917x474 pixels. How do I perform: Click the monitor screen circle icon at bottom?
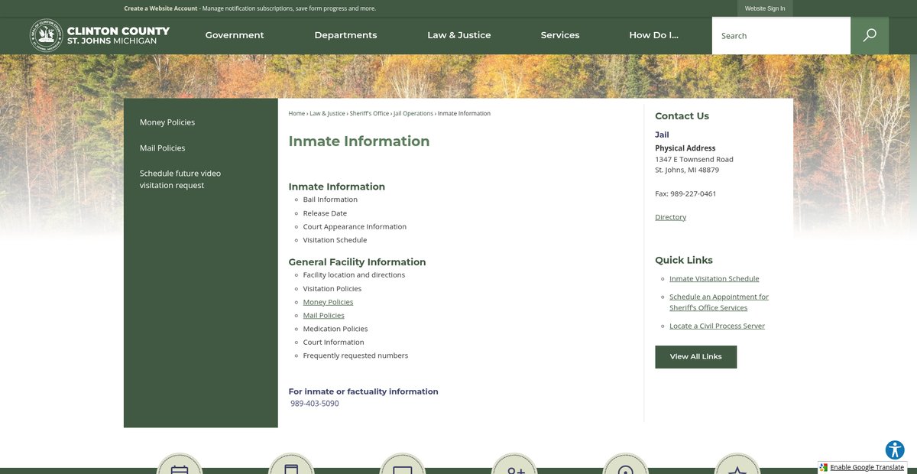(x=403, y=466)
